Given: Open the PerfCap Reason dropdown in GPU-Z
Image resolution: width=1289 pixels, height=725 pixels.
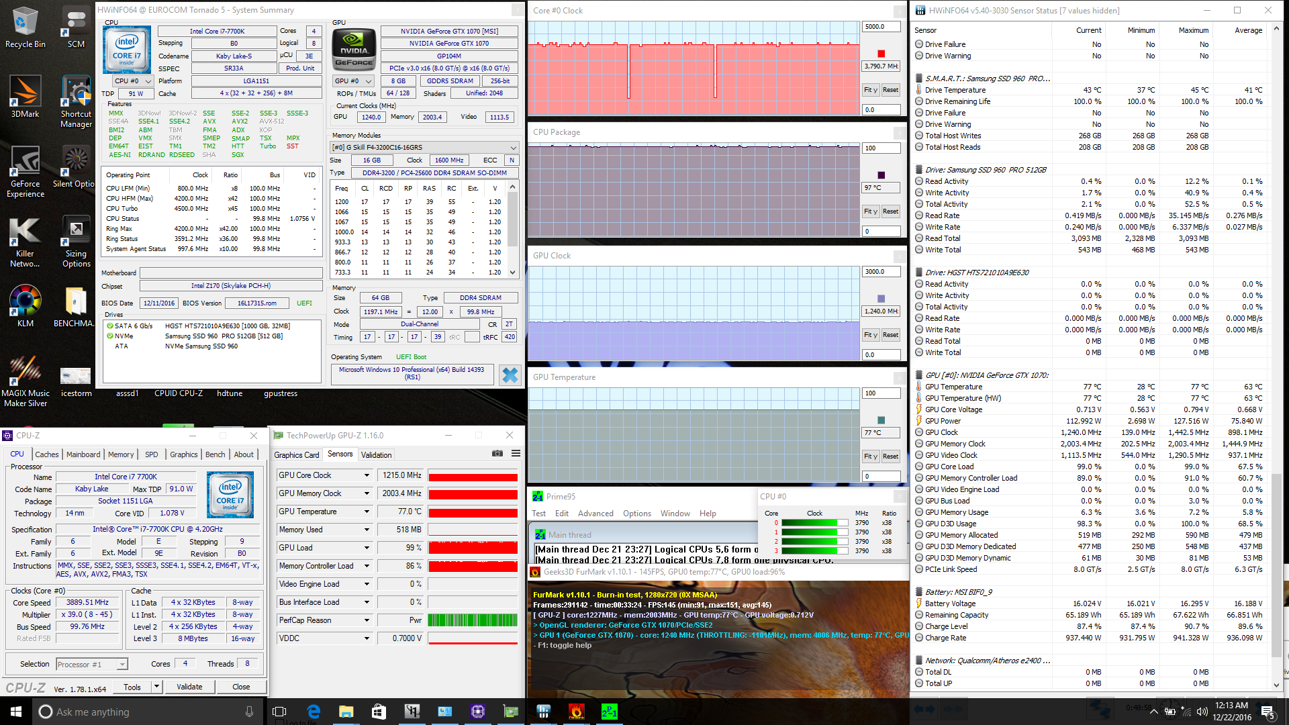Looking at the screenshot, I should 367,620.
